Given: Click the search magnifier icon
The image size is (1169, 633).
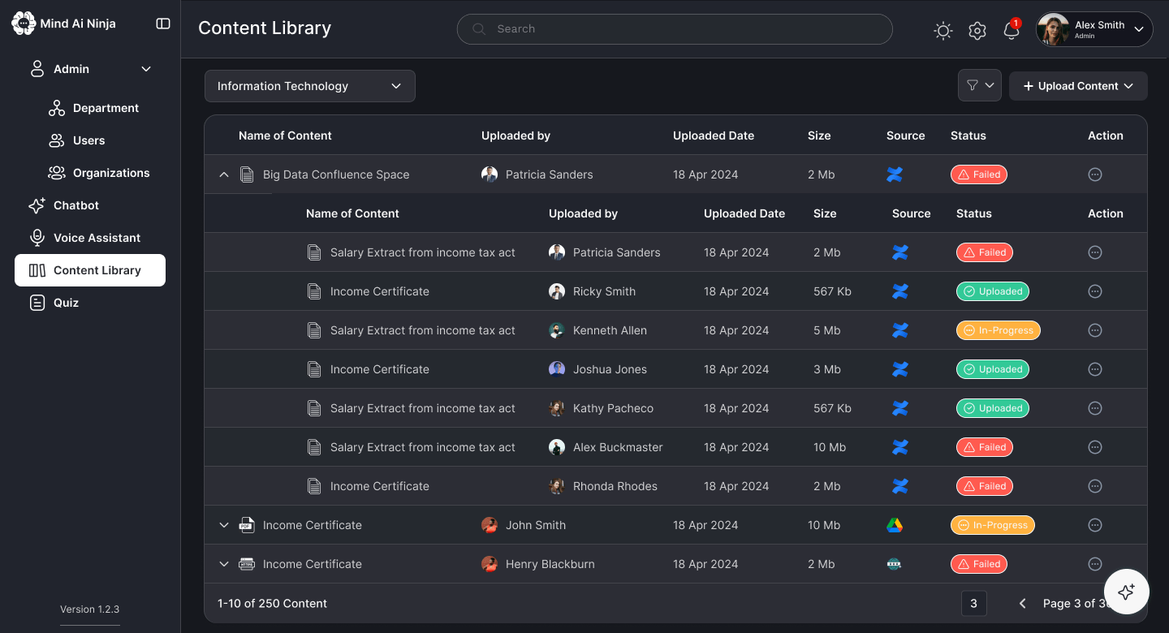Looking at the screenshot, I should (x=479, y=29).
